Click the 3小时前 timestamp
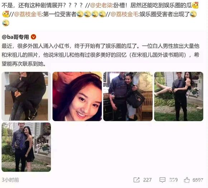208x188 pixels. click(10, 180)
